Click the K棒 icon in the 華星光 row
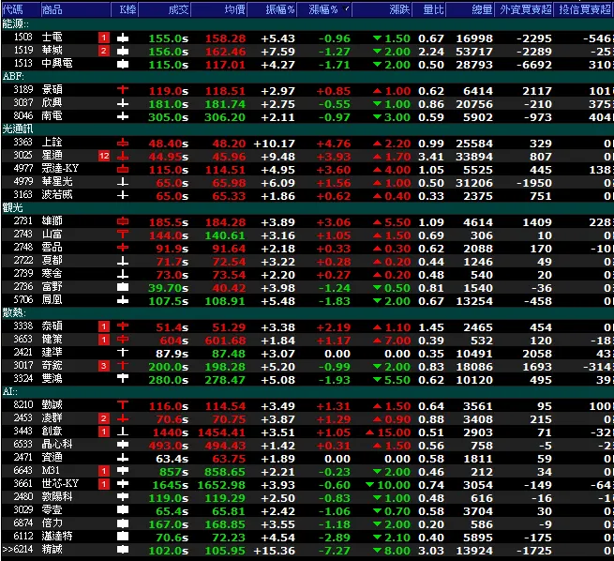Image resolution: width=614 pixels, height=561 pixels. coord(123,182)
